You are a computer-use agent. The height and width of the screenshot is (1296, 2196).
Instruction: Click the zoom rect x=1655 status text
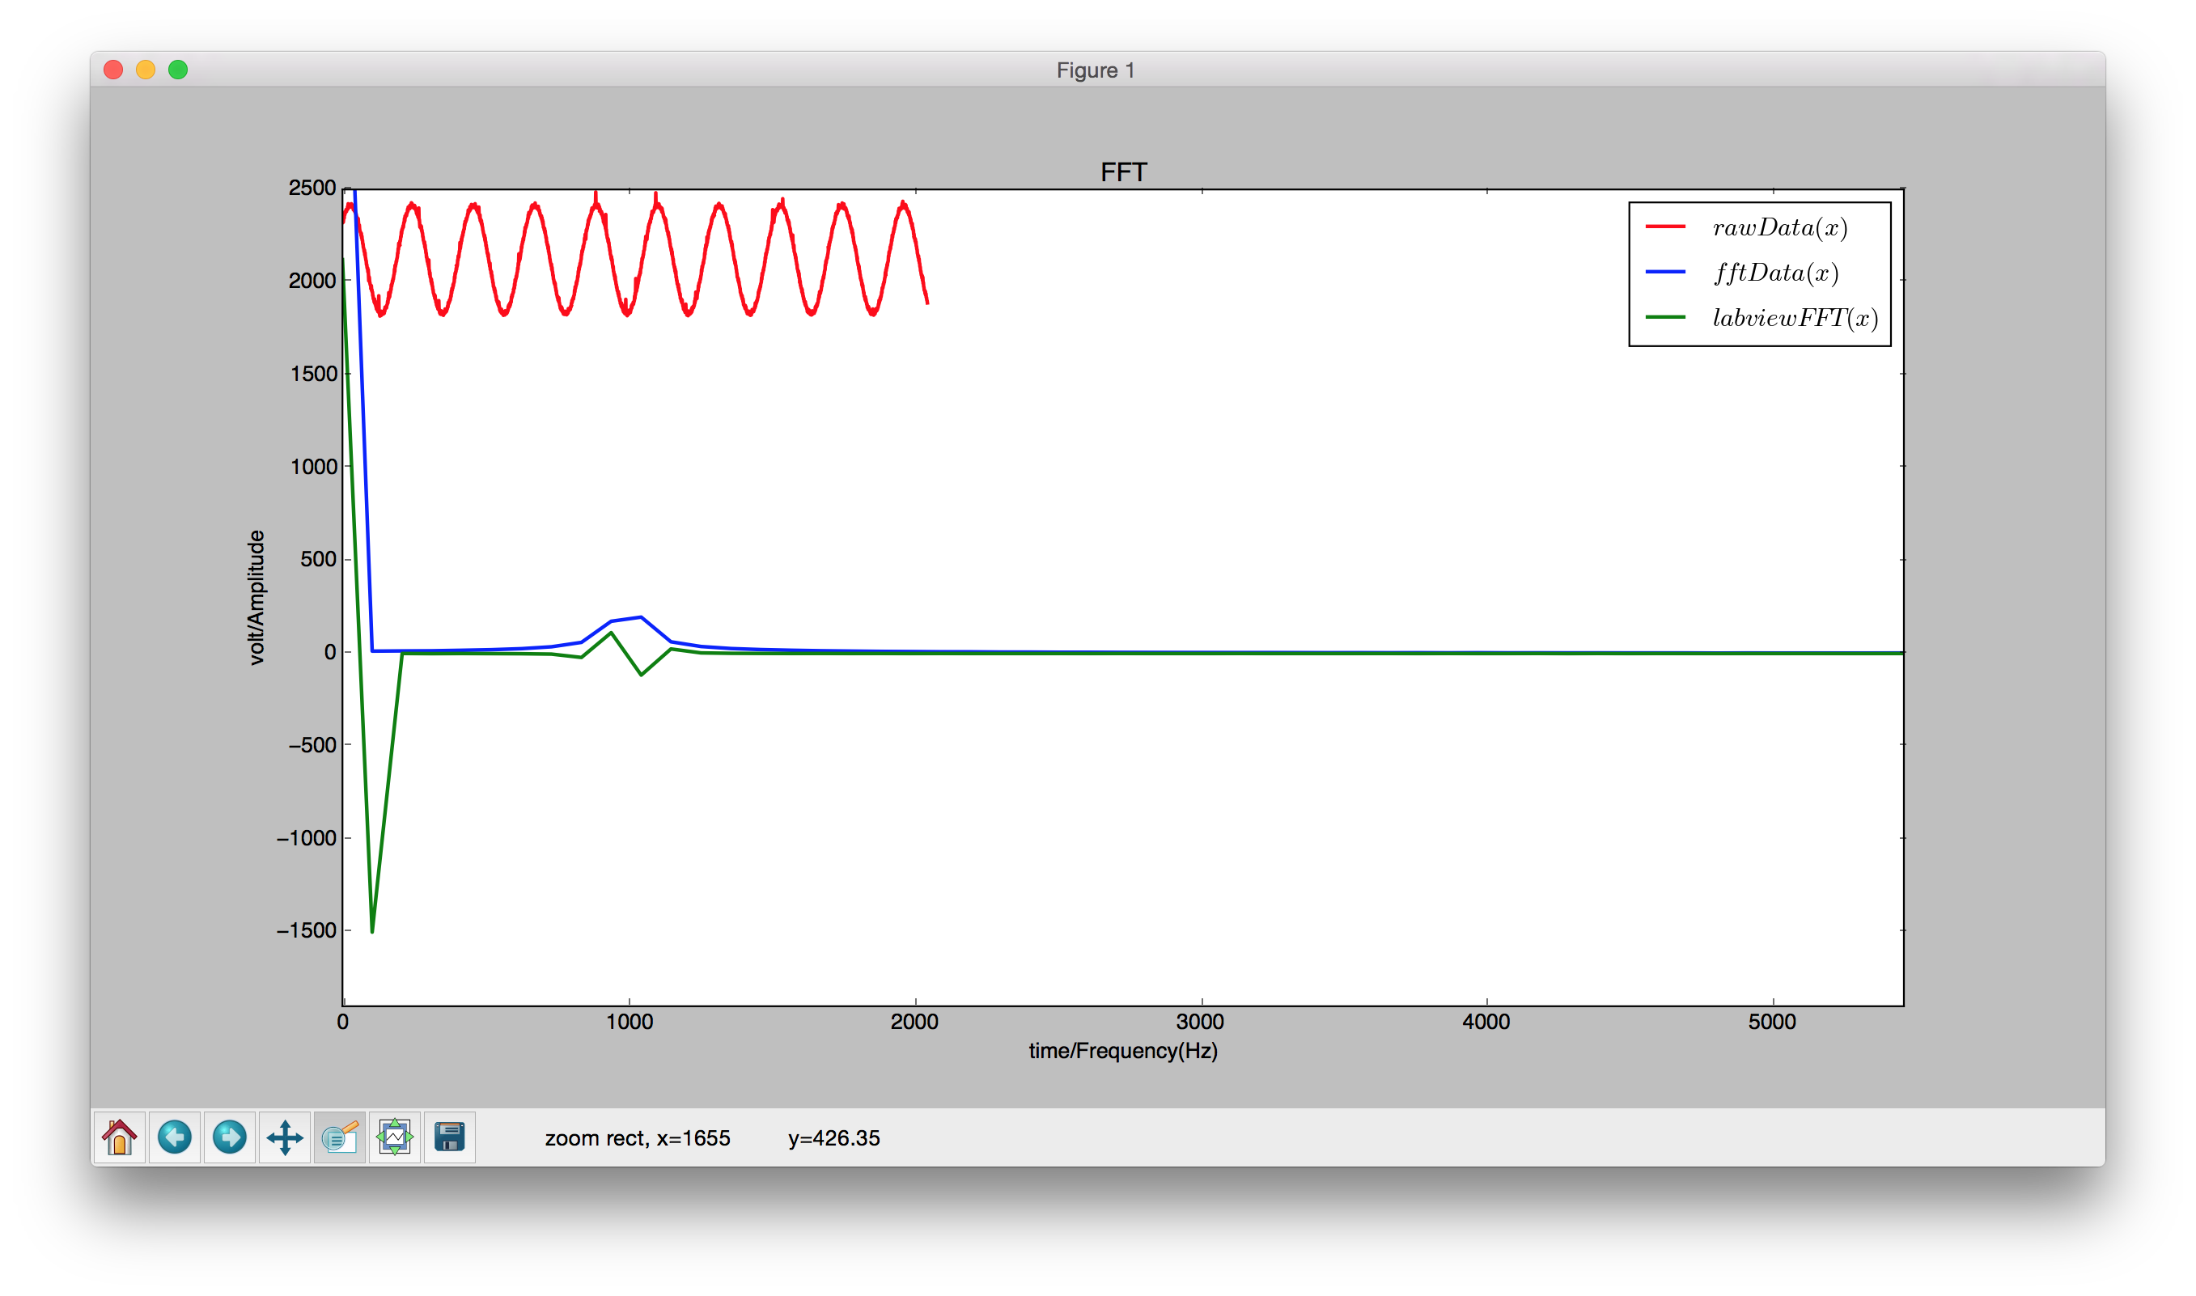pos(638,1138)
